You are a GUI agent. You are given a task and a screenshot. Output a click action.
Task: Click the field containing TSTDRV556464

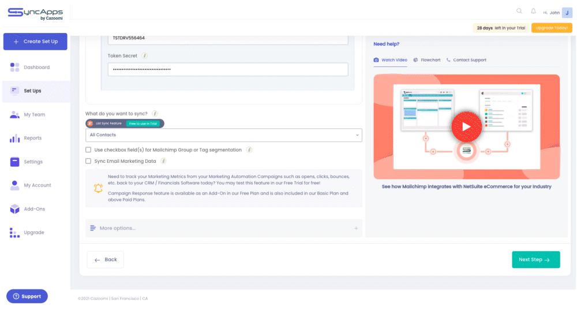point(228,39)
